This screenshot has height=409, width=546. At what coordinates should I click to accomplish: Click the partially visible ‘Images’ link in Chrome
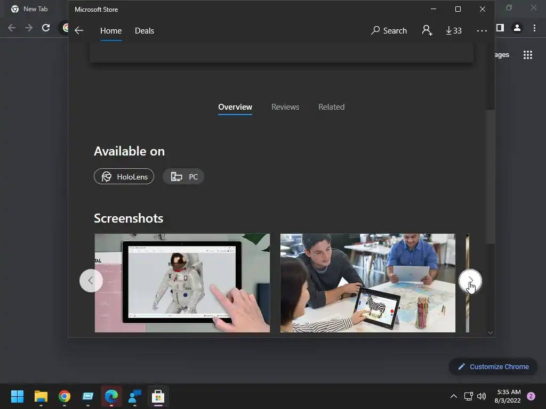(502, 55)
